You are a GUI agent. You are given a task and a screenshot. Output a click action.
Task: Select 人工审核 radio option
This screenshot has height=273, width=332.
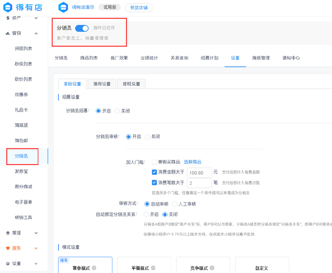(x=174, y=204)
